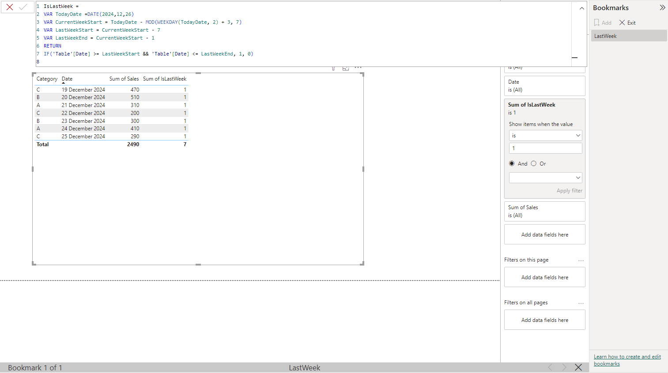Screen dimensions: 668x373
Task: Place cursor on the TodayDate variable line
Action: tap(88, 14)
